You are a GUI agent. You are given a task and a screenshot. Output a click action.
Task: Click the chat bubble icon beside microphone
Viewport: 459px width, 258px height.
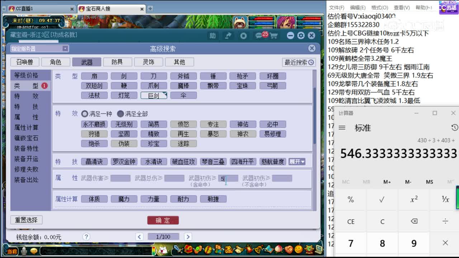point(34,251)
